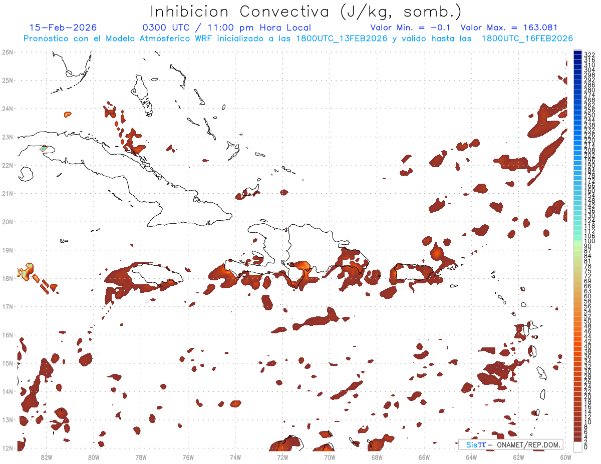Click the '12N' latitude label
Viewport: 601px width, 464px height.
pyautogui.click(x=7, y=448)
